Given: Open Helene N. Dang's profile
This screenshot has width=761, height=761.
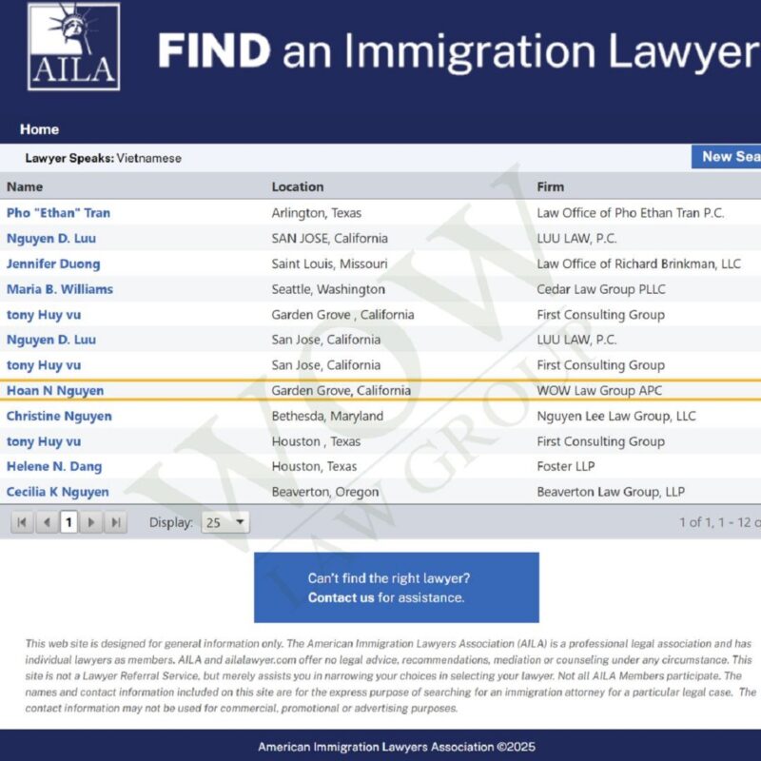Looking at the screenshot, I should click(54, 467).
